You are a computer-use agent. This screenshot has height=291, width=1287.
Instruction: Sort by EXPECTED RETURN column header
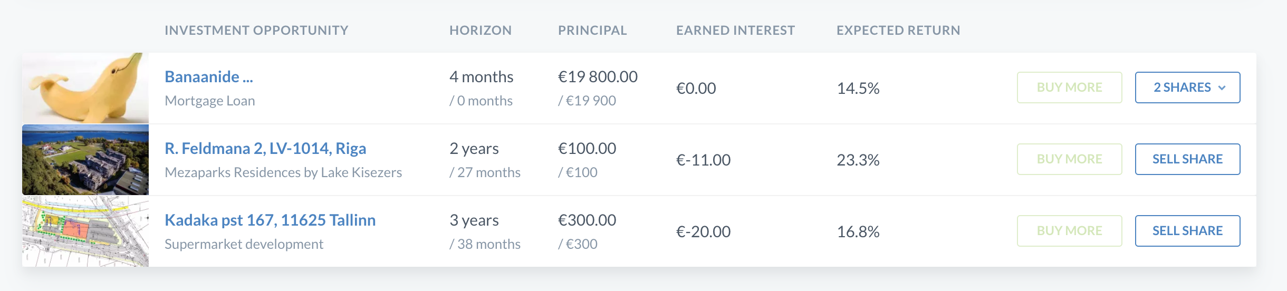(x=898, y=31)
